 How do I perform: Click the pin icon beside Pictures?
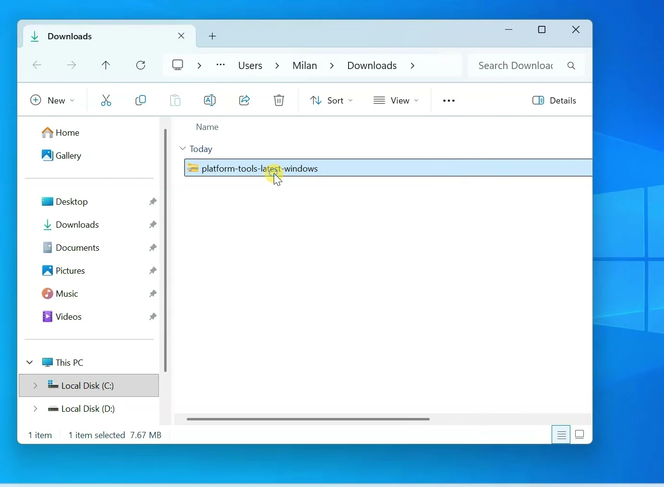coord(153,271)
